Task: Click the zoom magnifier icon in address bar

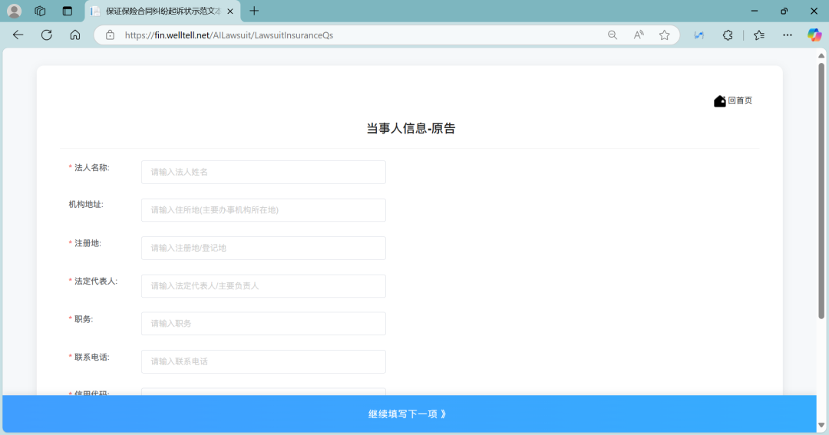Action: tap(613, 35)
